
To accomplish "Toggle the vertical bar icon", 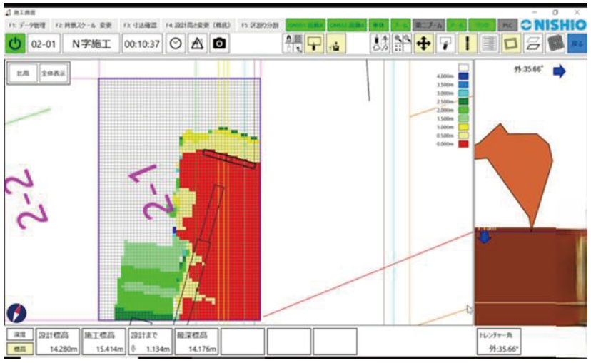I will click(x=467, y=44).
